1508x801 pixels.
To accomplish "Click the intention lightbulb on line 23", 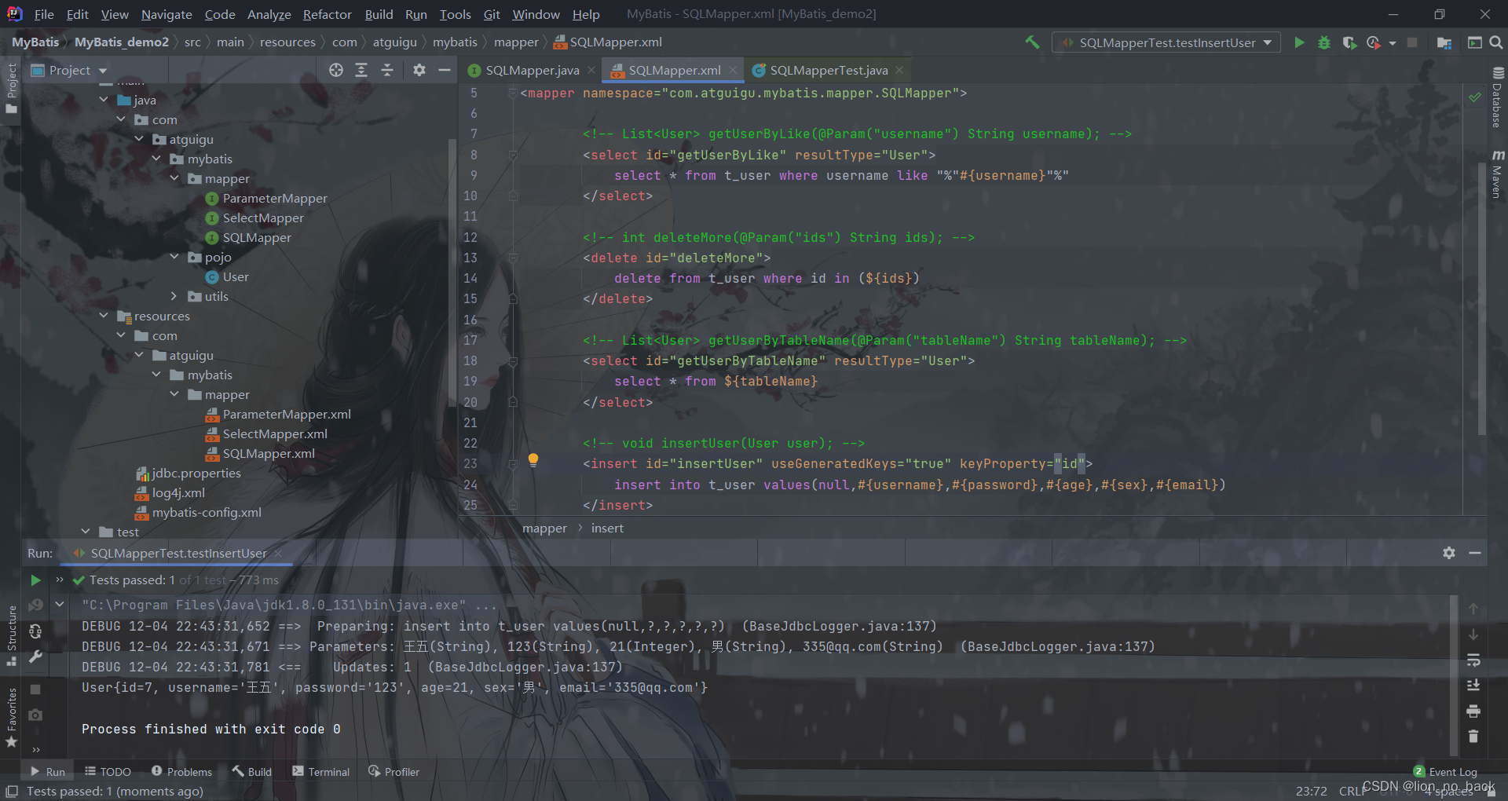I will 533,460.
